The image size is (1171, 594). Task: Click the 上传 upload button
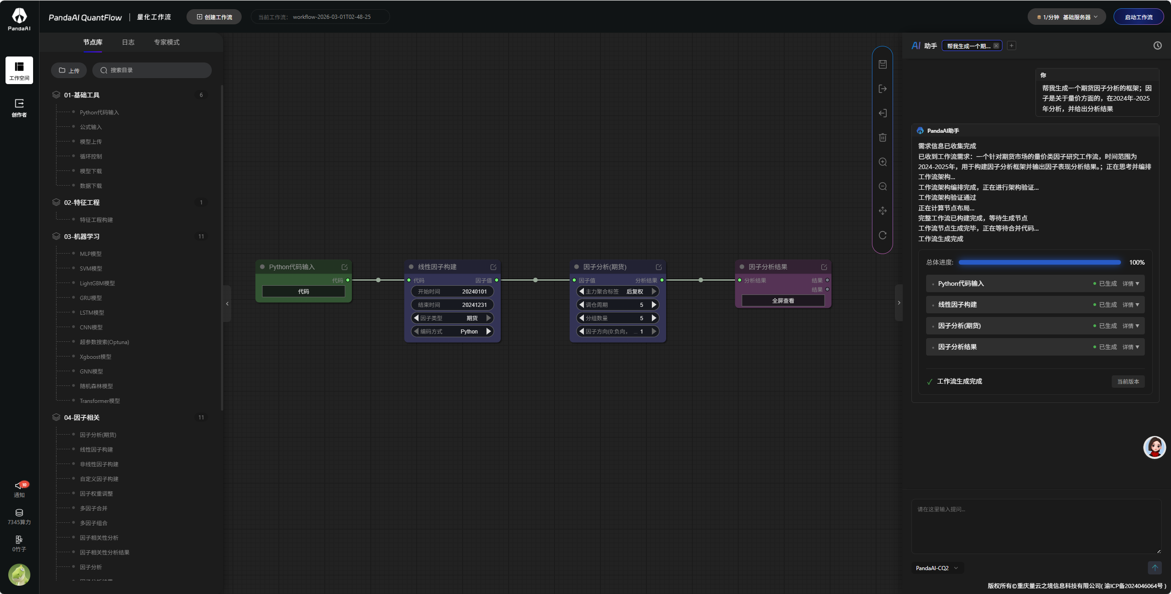pos(69,70)
